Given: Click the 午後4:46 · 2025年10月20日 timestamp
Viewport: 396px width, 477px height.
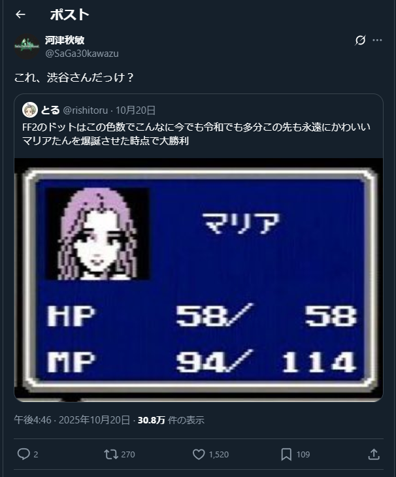Looking at the screenshot, I should pos(72,420).
